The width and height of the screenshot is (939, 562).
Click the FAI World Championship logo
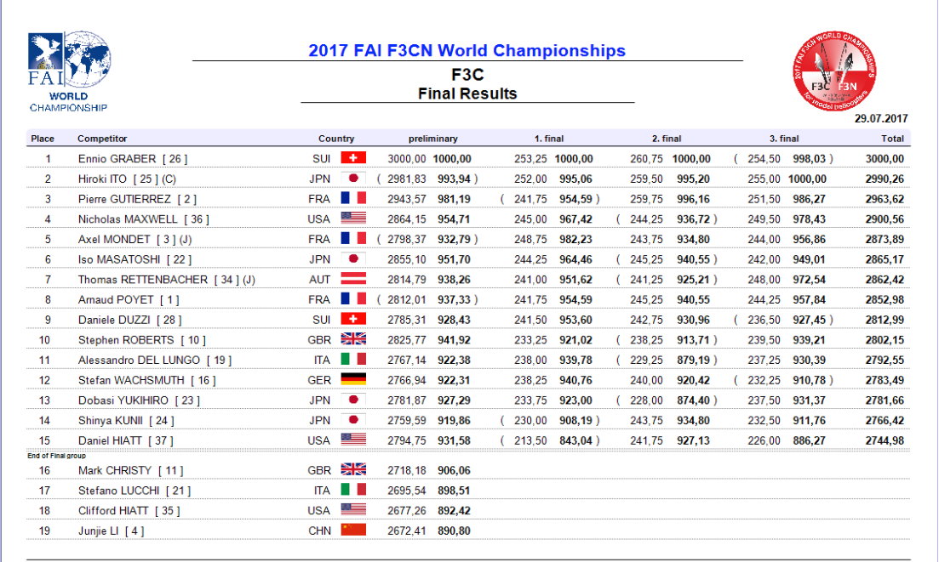(x=68, y=72)
